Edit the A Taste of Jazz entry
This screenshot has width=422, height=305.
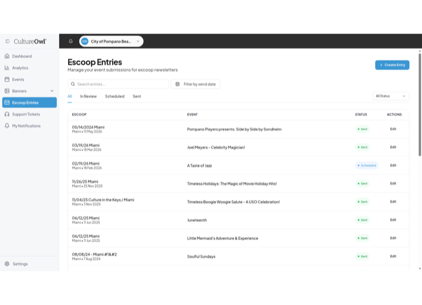click(x=393, y=166)
